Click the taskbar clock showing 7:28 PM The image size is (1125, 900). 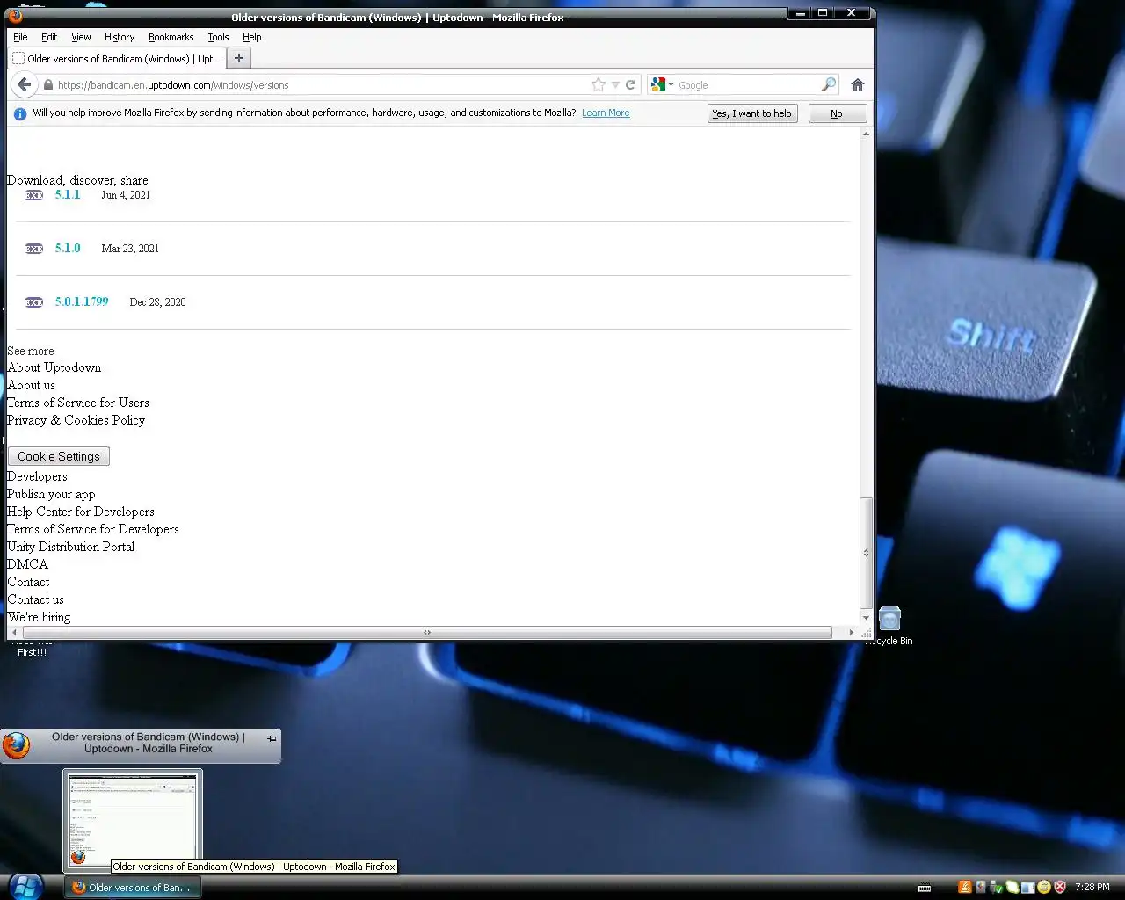pyautogui.click(x=1092, y=887)
